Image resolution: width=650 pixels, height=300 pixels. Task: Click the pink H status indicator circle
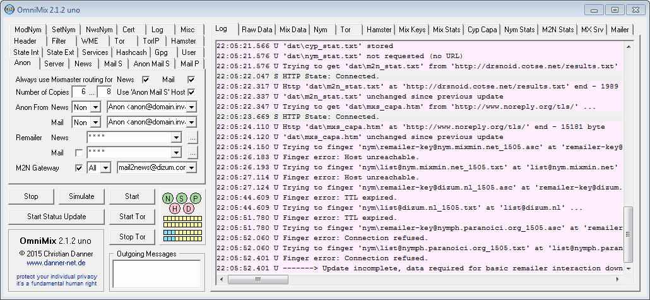pos(175,208)
